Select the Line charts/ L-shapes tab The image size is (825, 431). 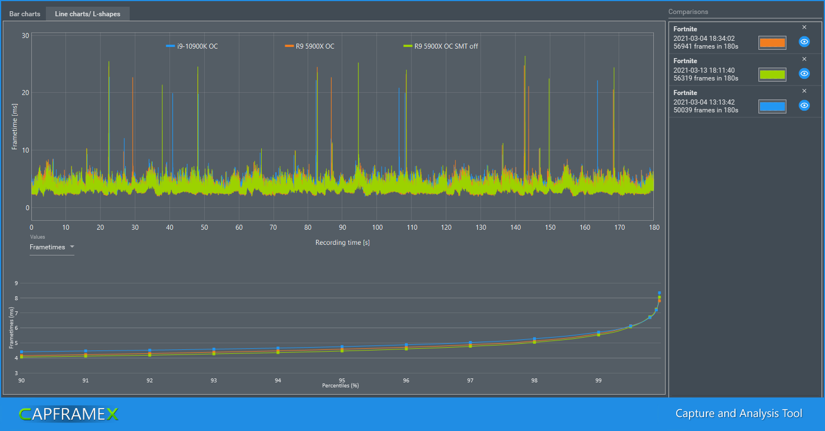(x=88, y=13)
